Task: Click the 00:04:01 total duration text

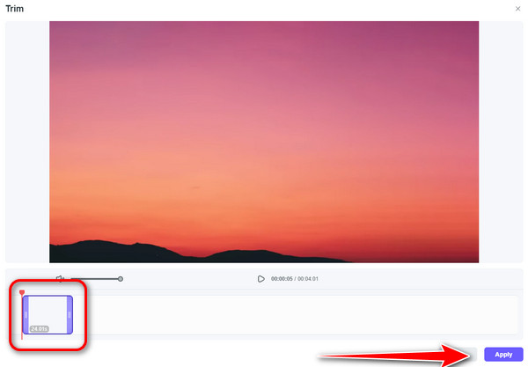Action: (x=308, y=279)
